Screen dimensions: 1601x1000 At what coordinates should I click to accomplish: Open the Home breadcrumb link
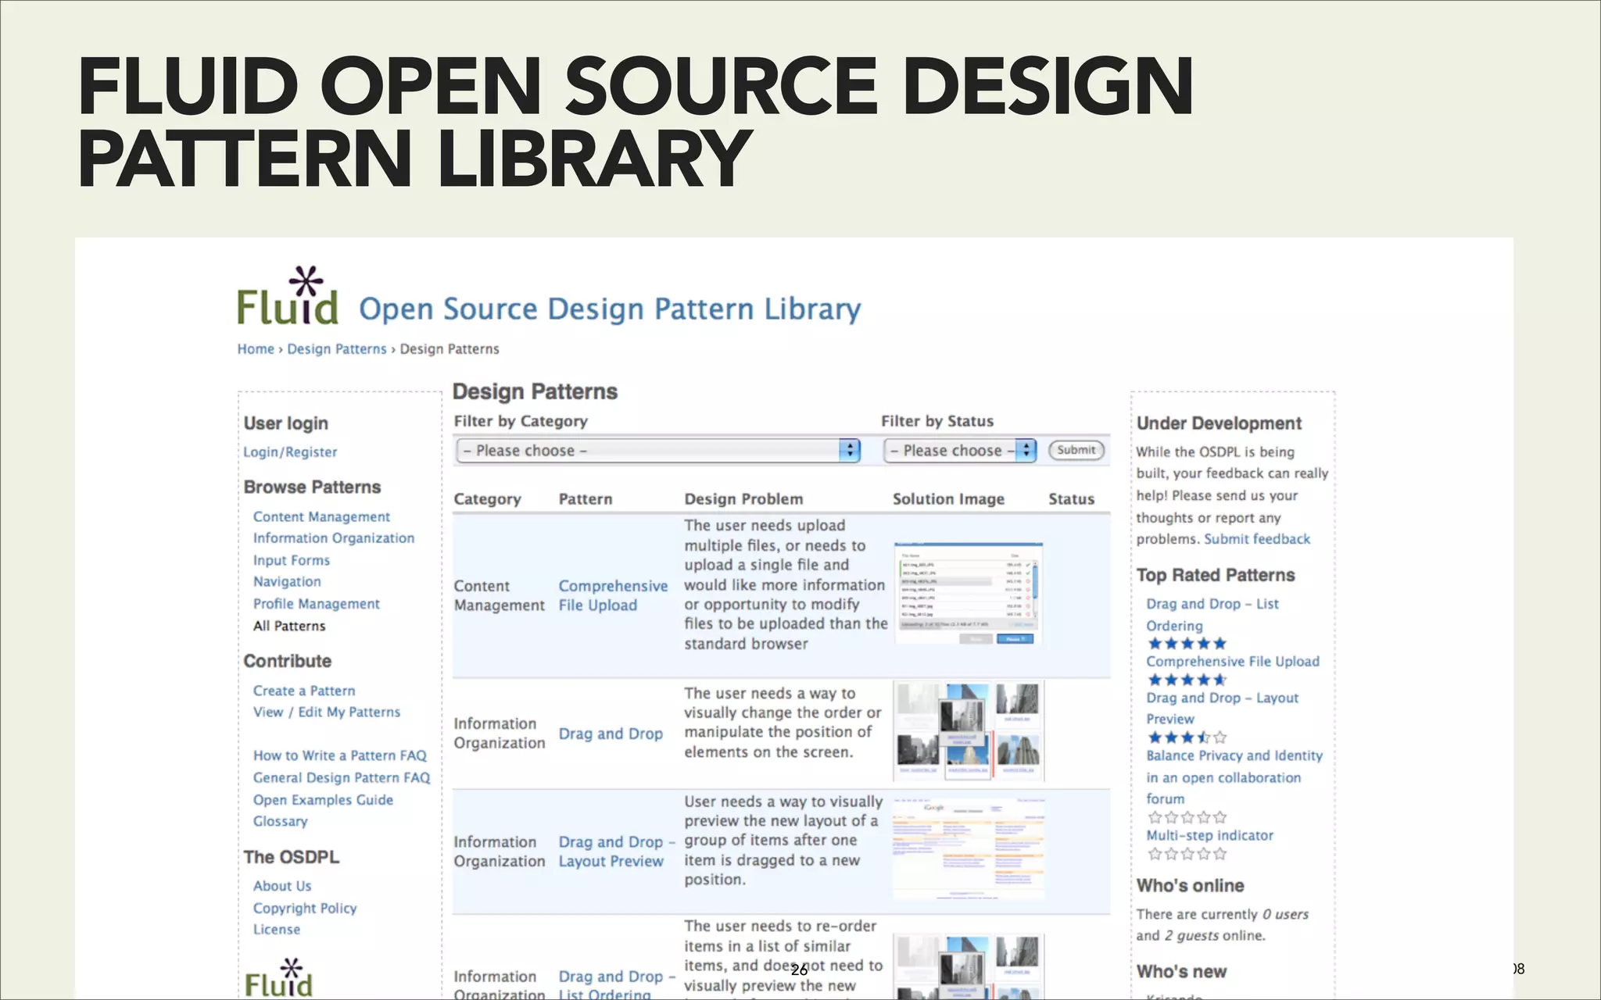tap(256, 348)
